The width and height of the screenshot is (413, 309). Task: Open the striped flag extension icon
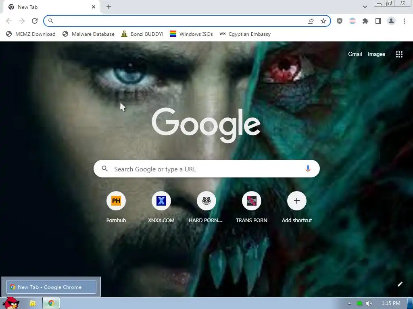point(353,21)
